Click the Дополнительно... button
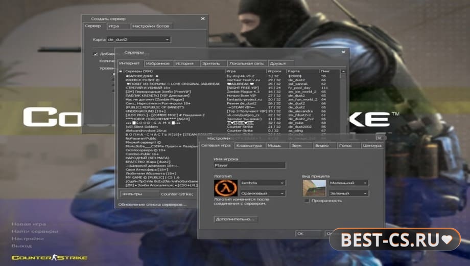 pos(236,219)
